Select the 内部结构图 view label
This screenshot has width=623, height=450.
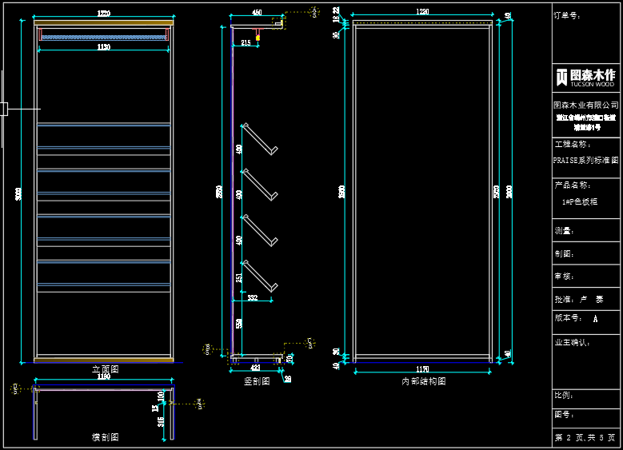tap(422, 381)
